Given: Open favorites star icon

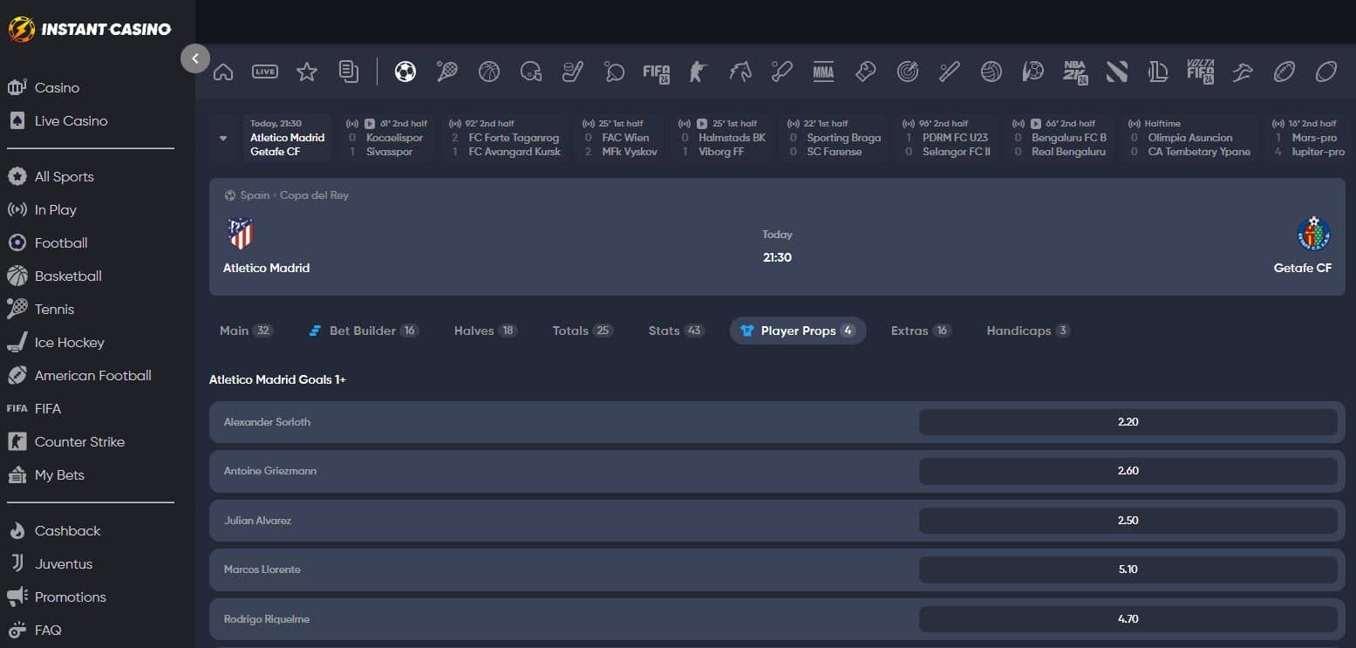Looking at the screenshot, I should tap(307, 72).
